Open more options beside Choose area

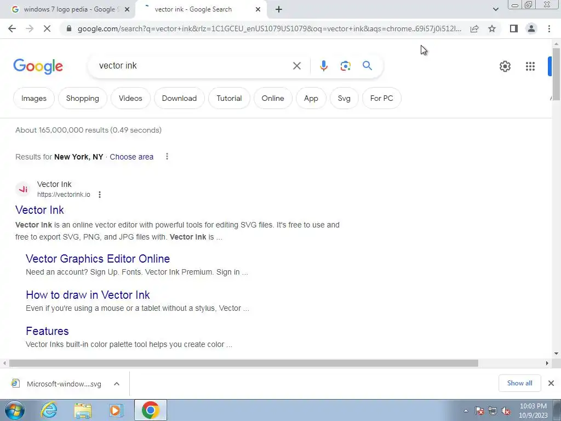click(167, 156)
